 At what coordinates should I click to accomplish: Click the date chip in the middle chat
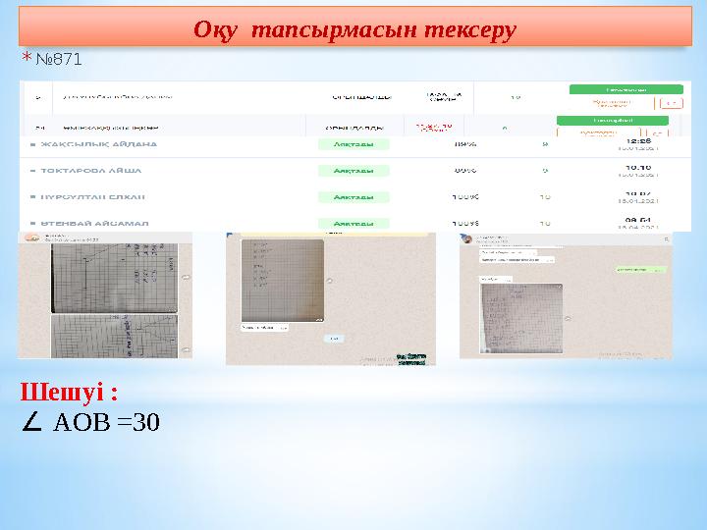tap(334, 339)
